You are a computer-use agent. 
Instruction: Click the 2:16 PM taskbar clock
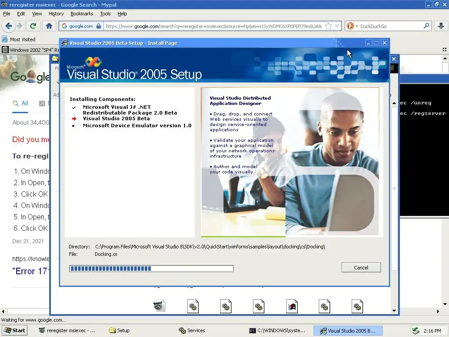click(x=432, y=331)
